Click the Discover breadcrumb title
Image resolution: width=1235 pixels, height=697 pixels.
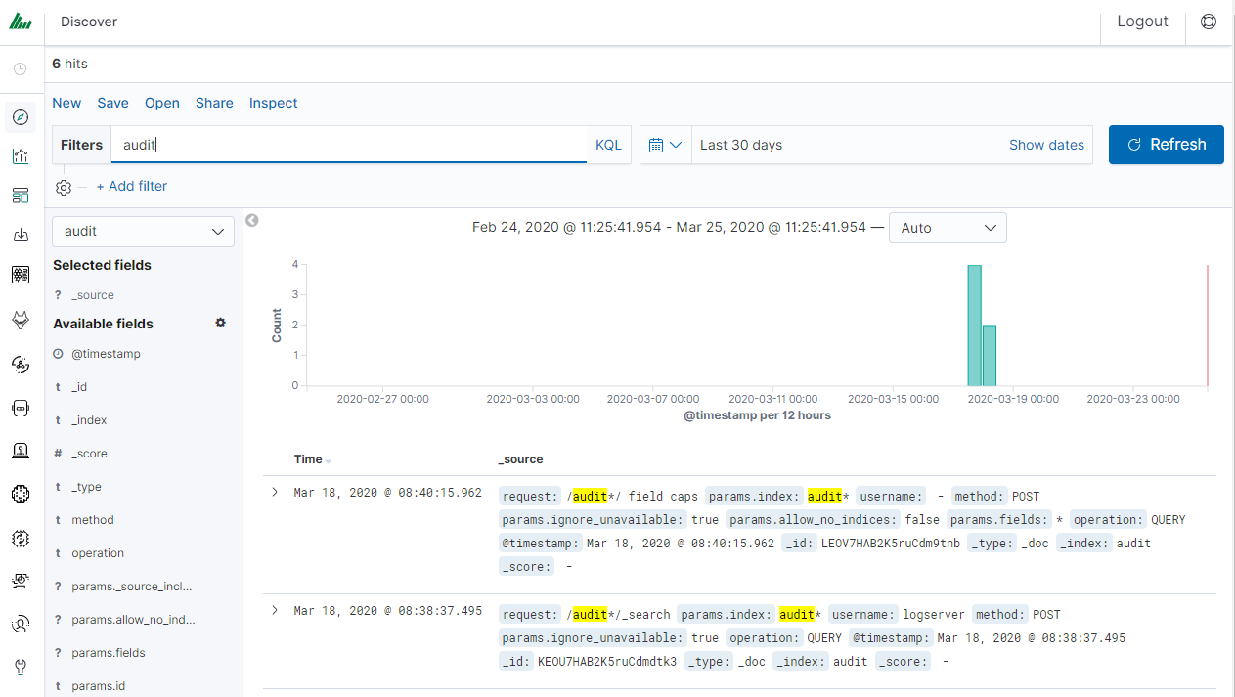(89, 22)
